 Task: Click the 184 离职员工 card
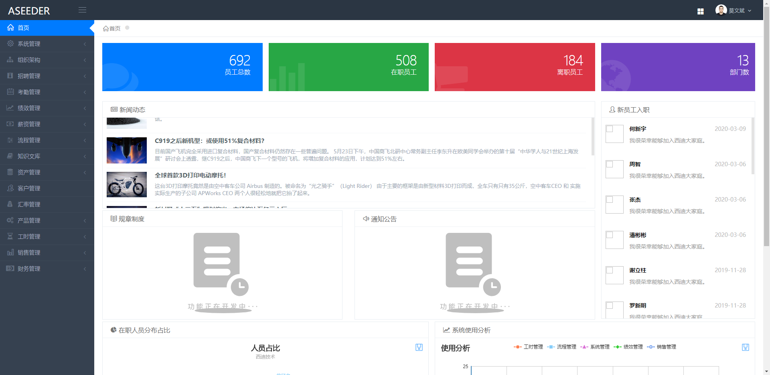(515, 67)
